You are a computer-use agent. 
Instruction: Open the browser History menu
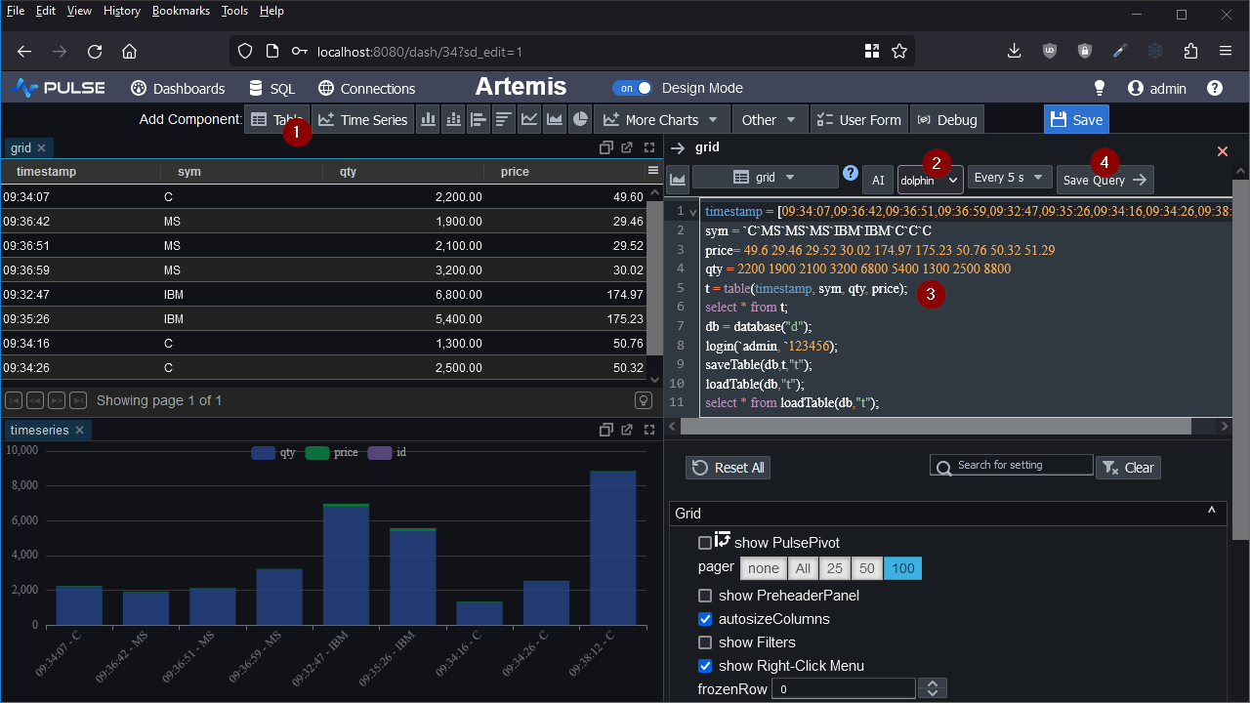coord(122,11)
